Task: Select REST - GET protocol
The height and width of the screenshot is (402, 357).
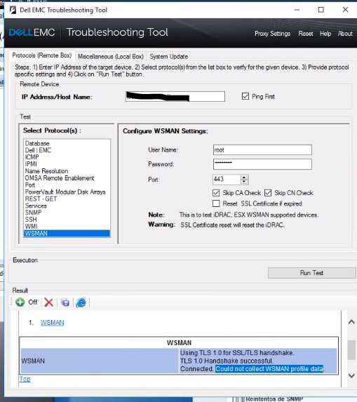Action: pos(67,199)
